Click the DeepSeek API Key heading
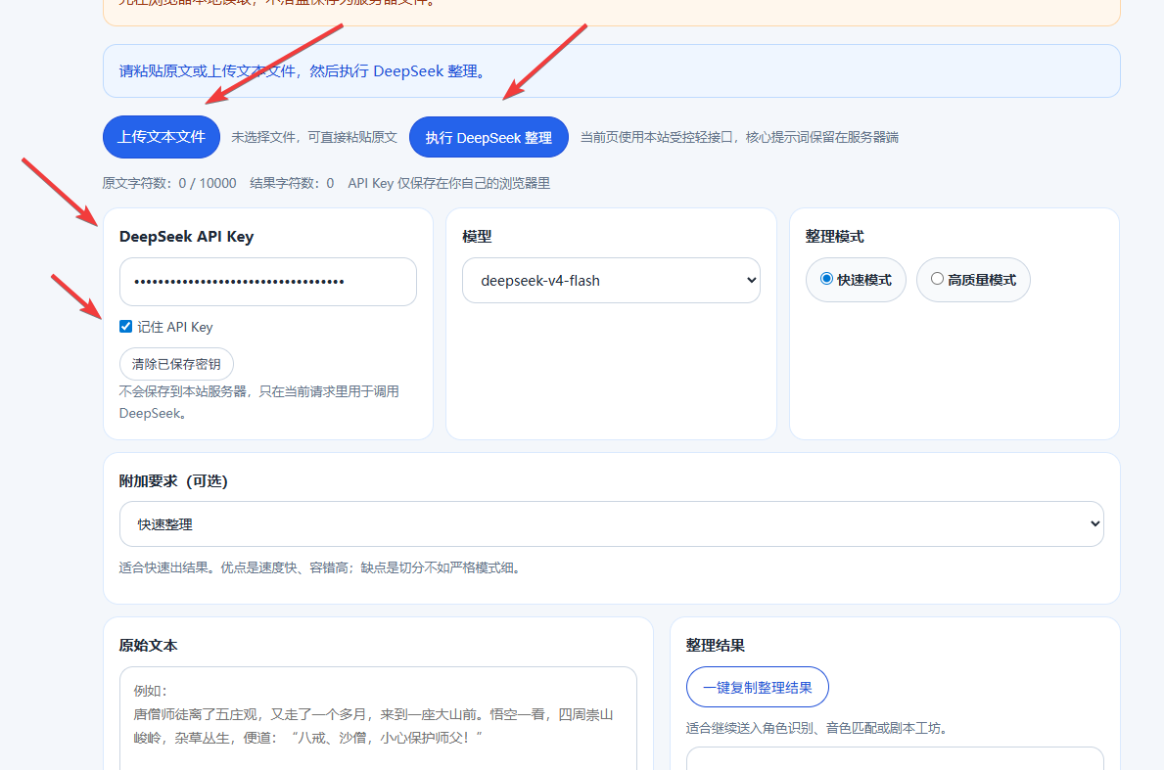Image resolution: width=1164 pixels, height=770 pixels. click(186, 237)
